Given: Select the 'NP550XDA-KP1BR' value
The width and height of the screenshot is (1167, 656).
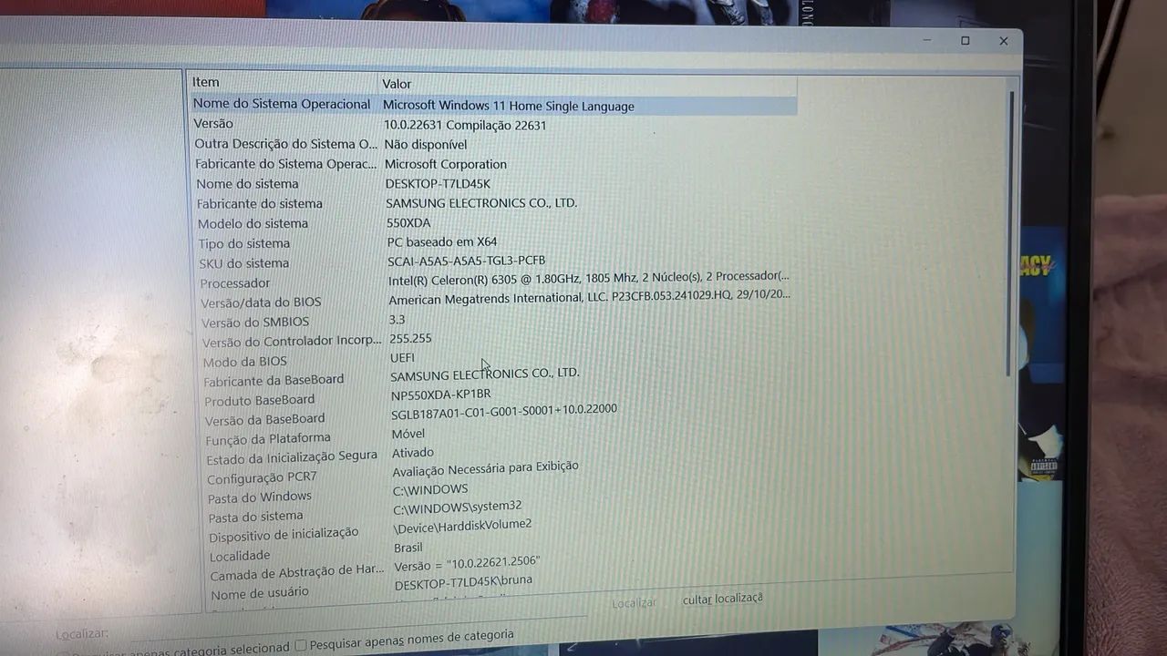Looking at the screenshot, I should tap(440, 395).
